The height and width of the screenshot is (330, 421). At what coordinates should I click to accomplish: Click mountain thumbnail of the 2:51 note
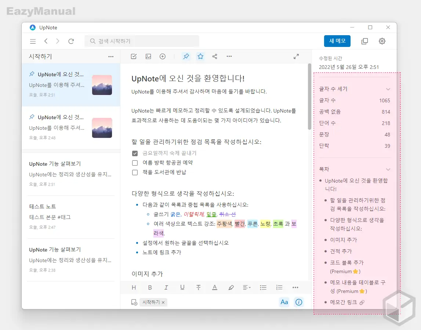102,85
